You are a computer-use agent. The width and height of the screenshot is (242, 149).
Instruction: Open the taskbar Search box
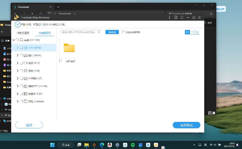(66, 145)
